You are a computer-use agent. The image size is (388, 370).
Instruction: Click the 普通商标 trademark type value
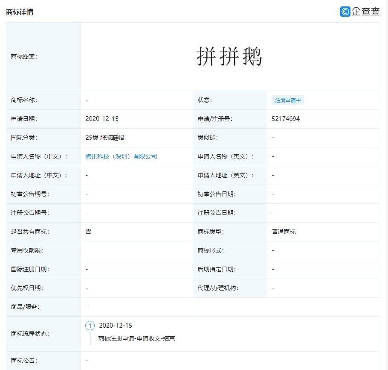[284, 232]
